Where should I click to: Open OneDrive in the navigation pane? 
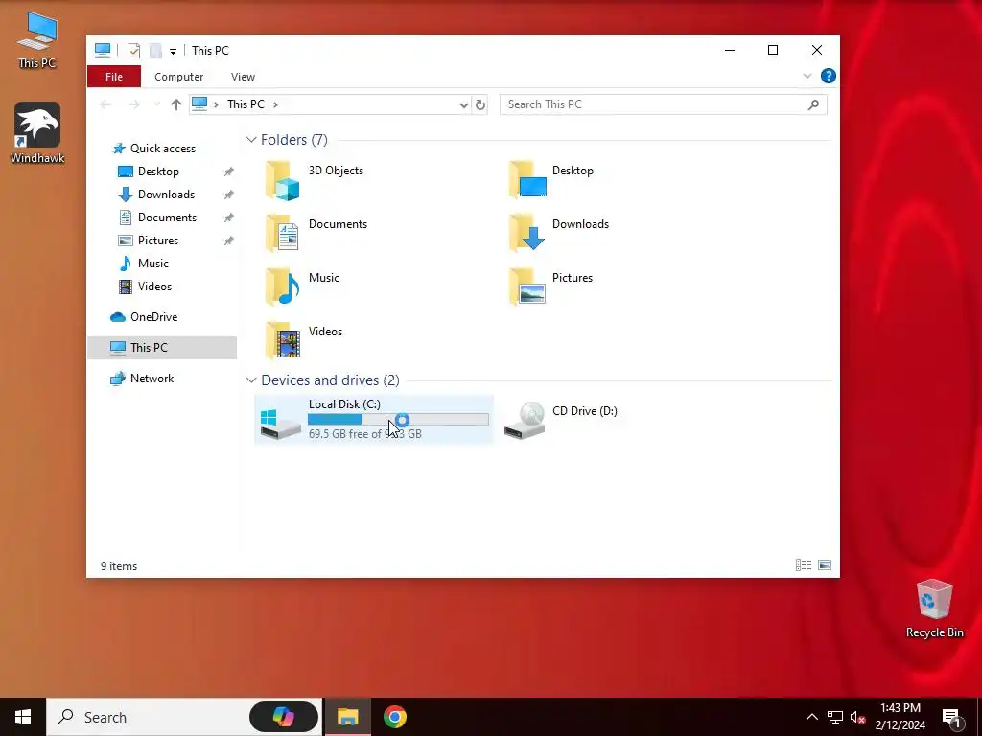153,317
